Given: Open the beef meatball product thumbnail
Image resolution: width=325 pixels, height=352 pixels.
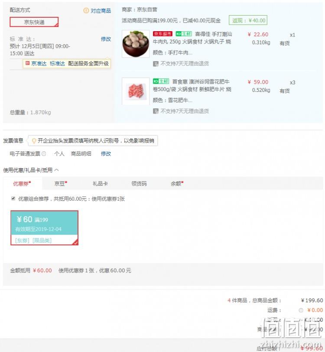Looking at the screenshot, I should point(136,44).
